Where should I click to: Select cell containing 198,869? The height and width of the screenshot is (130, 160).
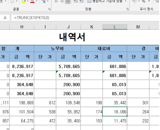tap(22, 103)
